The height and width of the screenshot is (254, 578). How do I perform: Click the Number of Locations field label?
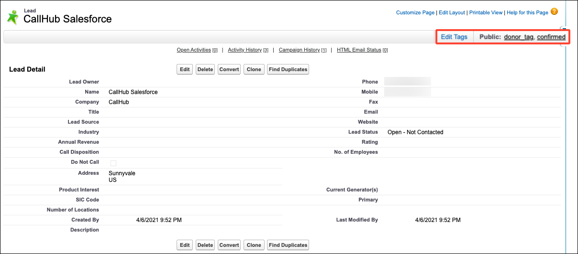(73, 210)
